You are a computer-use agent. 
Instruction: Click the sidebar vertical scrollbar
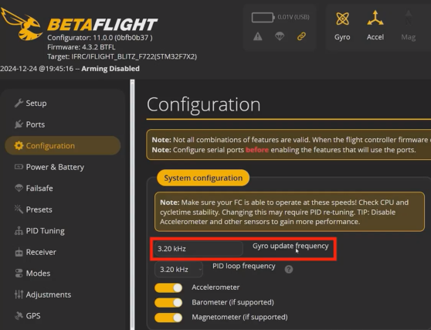coord(132,205)
